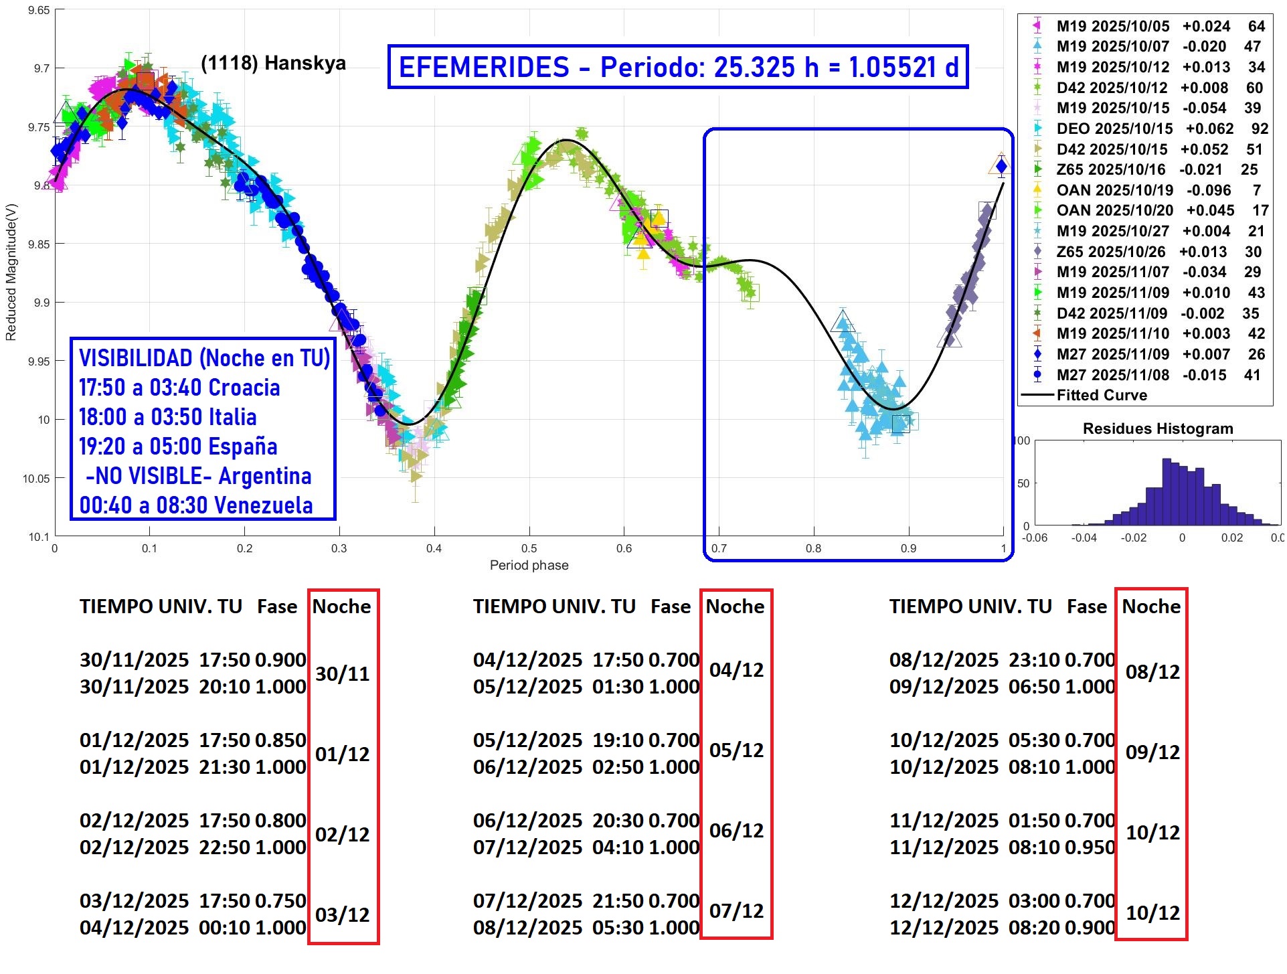
Task: Click the Fitted Curve legend line
Action: [x=1037, y=396]
